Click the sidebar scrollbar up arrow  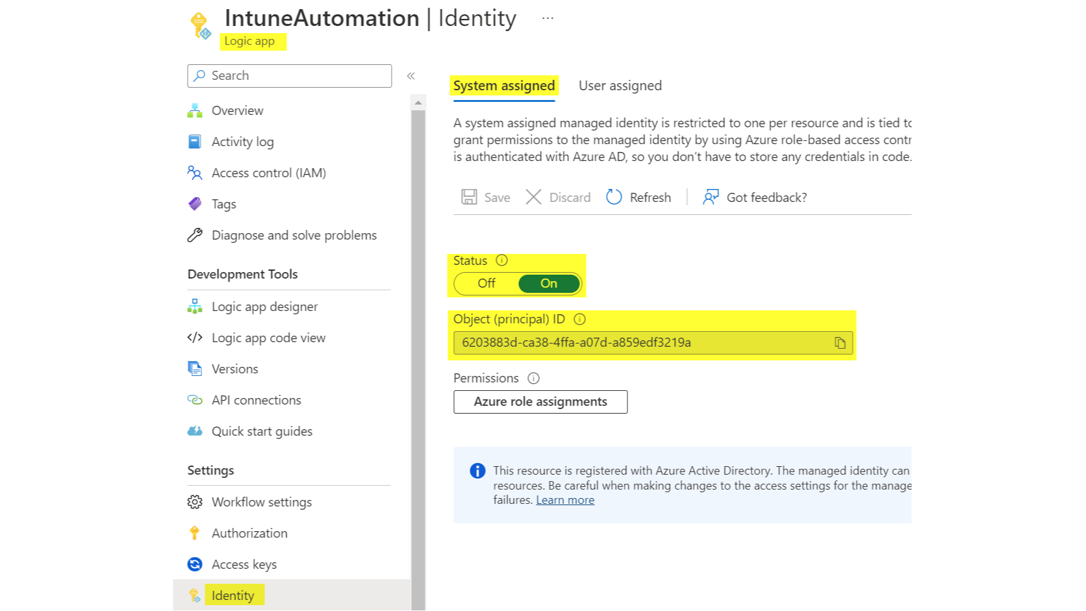point(418,103)
